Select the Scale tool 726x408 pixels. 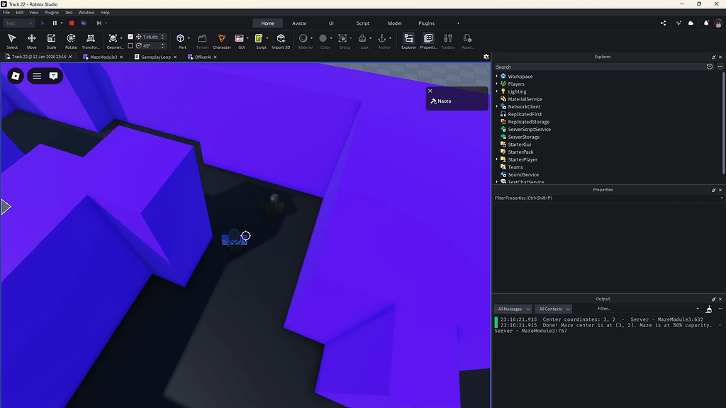(x=51, y=39)
